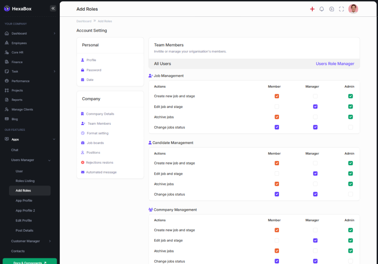Check Manager for Atchive jobs in Candidate Management
The width and height of the screenshot is (378, 264).
click(x=315, y=184)
